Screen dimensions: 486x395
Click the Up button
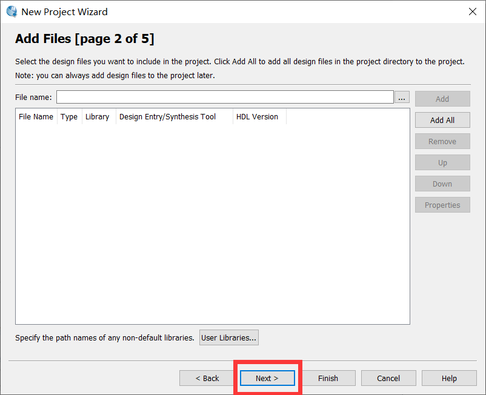[x=442, y=162]
